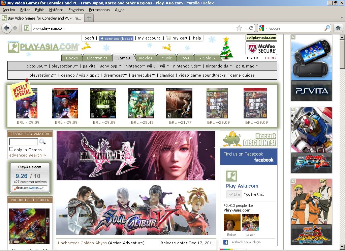Click the Home icon in the toolbar
This screenshot has height=251, width=345.
tap(338, 28)
